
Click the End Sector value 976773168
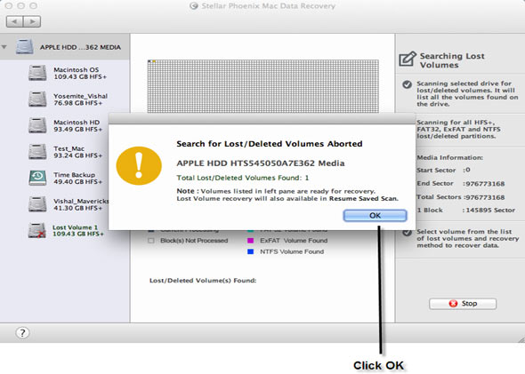click(x=484, y=184)
